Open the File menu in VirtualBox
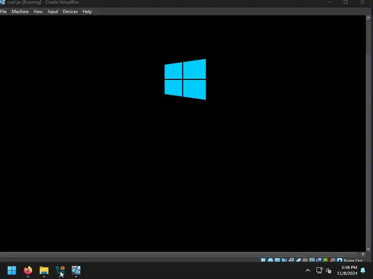The width and height of the screenshot is (373, 279). [3, 11]
